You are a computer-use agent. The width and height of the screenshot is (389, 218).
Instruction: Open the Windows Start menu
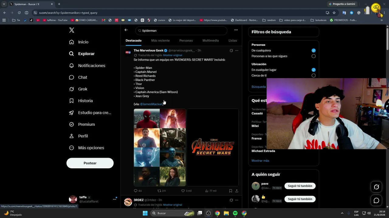click(145, 213)
